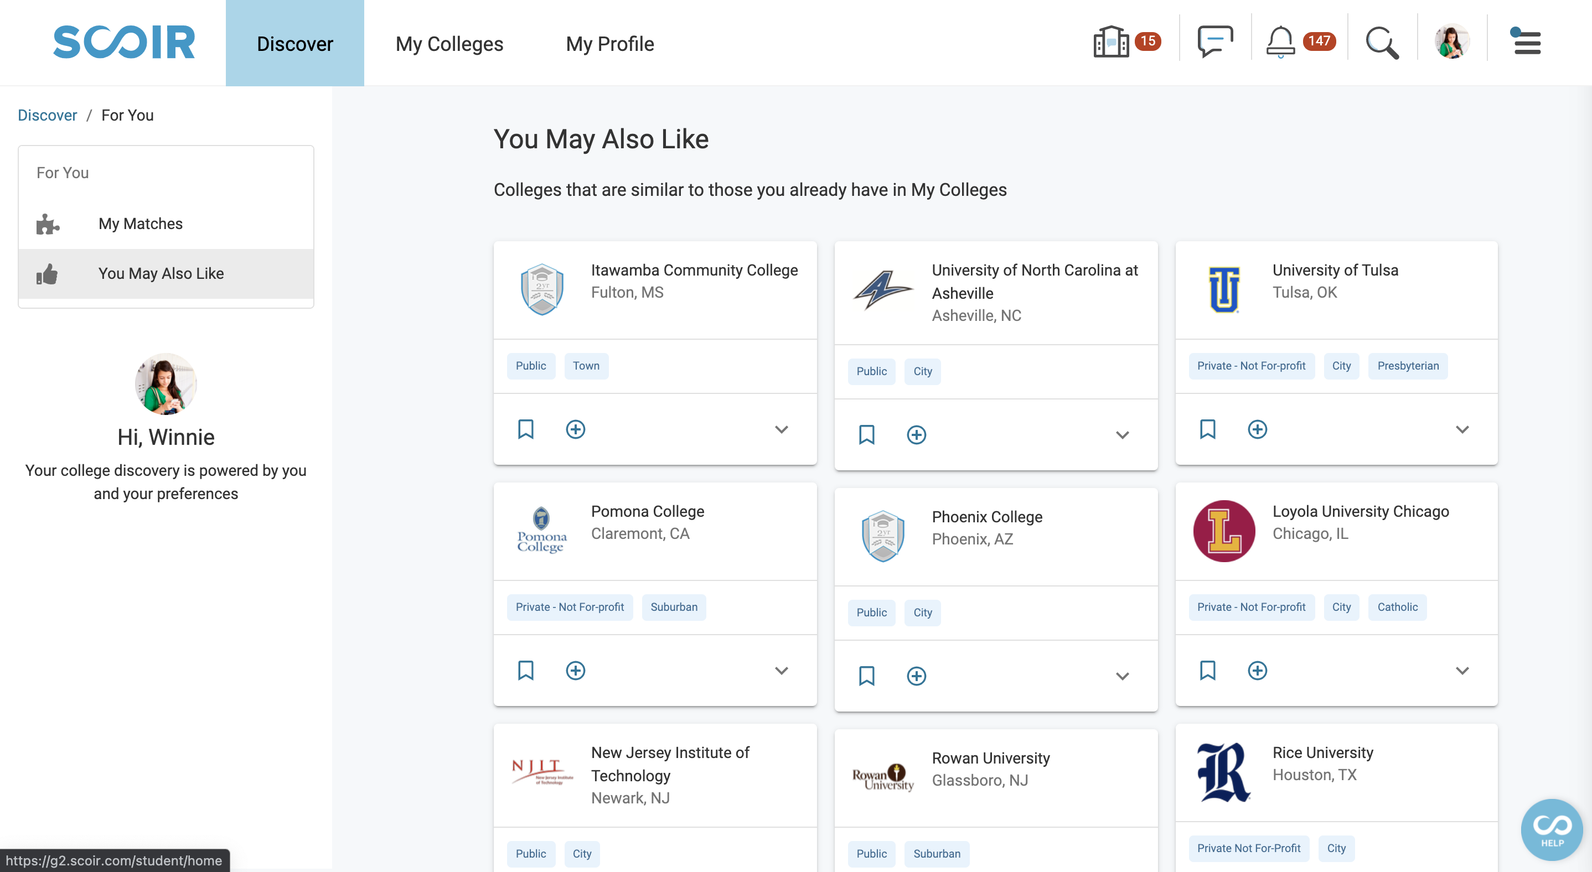Click the Rice University logo

[x=1224, y=772]
